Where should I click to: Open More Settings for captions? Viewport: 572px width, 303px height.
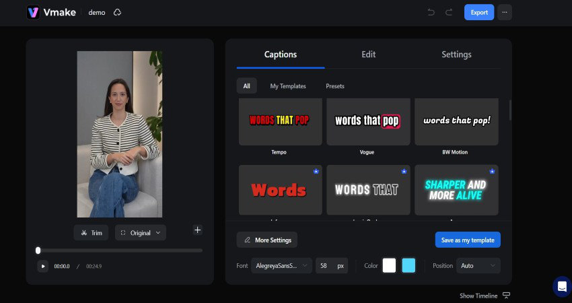click(x=267, y=240)
